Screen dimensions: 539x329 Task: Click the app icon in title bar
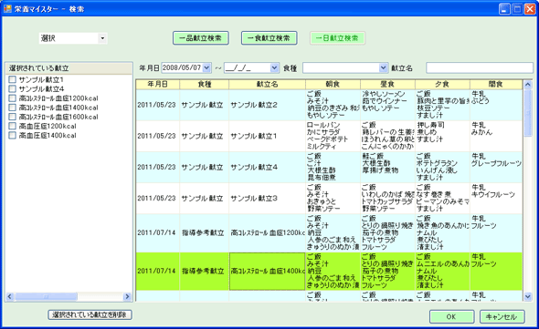7,8
